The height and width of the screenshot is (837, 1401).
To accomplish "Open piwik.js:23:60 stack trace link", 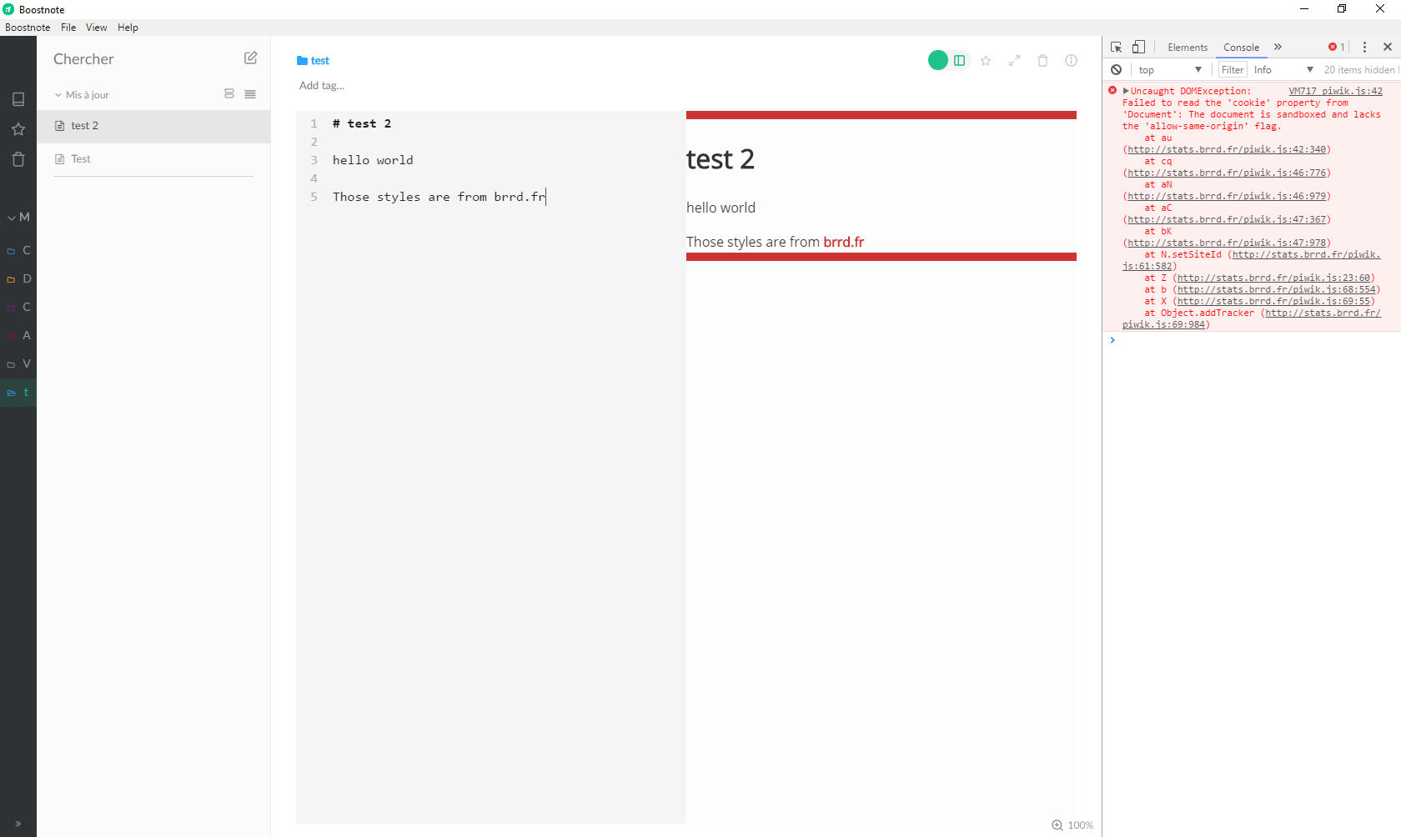I will pos(1273,278).
